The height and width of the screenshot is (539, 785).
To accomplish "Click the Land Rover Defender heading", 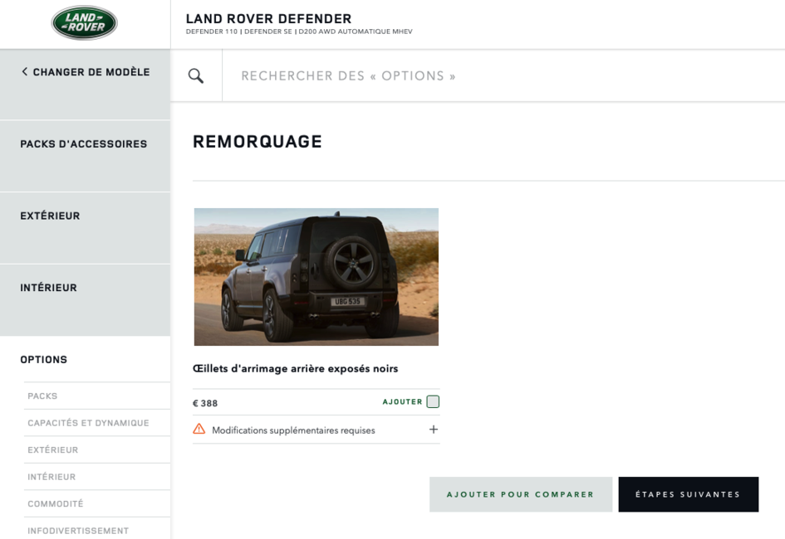I will click(x=269, y=19).
